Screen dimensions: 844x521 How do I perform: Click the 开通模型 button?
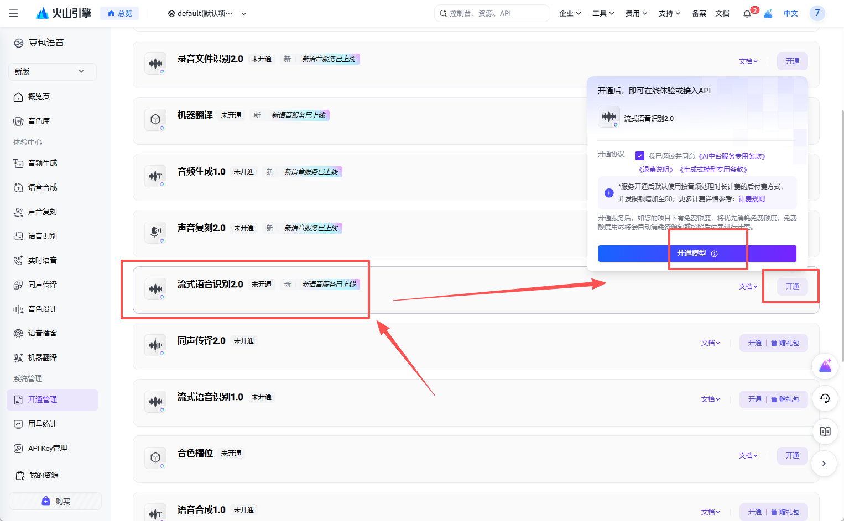(697, 254)
